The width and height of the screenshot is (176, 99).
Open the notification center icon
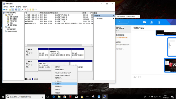(x=172, y=97)
